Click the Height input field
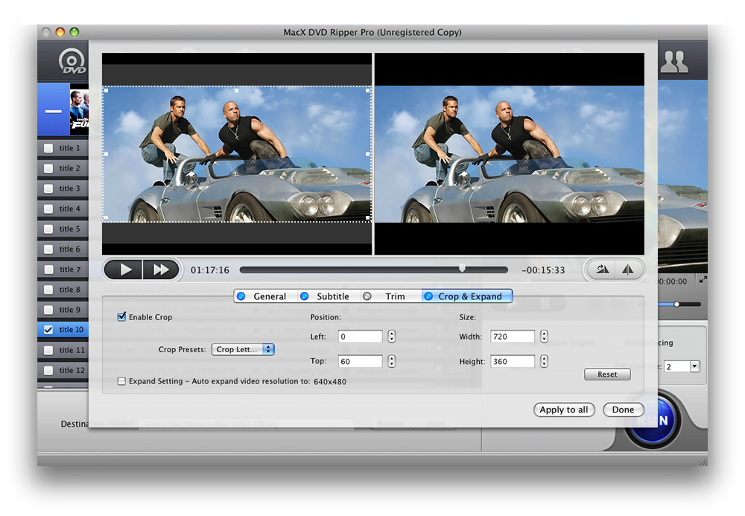This screenshot has width=745, height=516. (x=513, y=361)
